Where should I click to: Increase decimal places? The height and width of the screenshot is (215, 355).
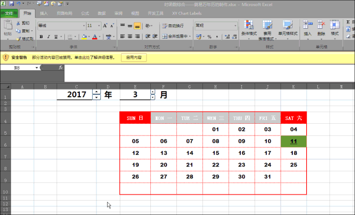[227, 36]
